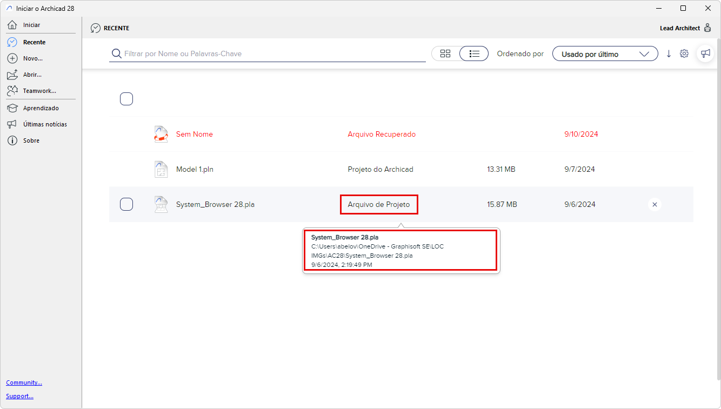Click the System_Browser 28.pla file icon

pyautogui.click(x=161, y=204)
